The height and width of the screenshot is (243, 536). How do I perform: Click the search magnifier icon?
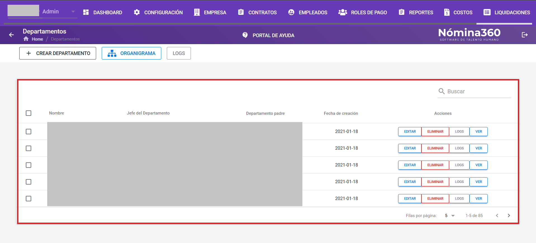tap(442, 91)
